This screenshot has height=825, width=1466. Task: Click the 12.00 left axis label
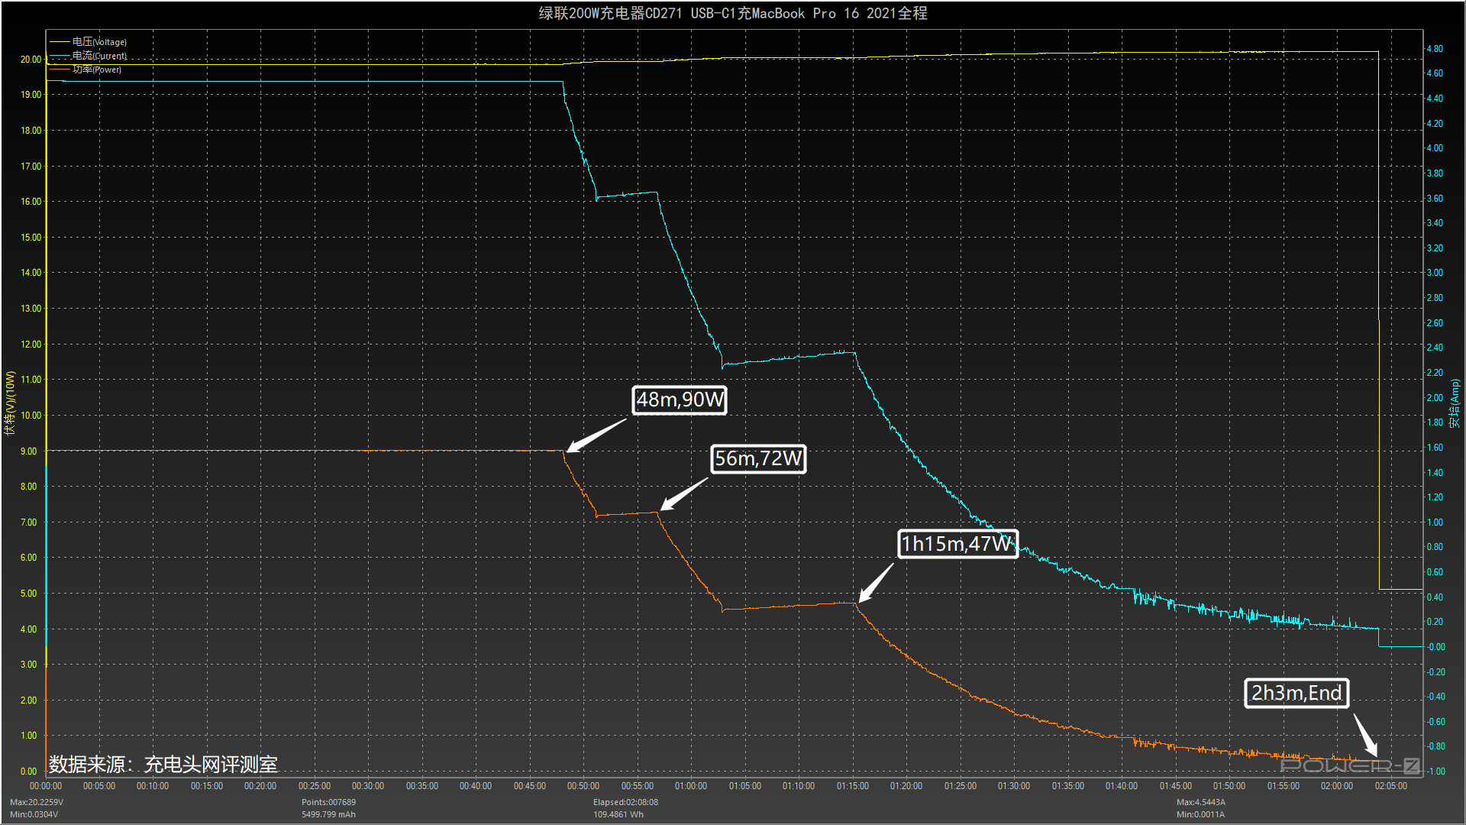pos(31,345)
